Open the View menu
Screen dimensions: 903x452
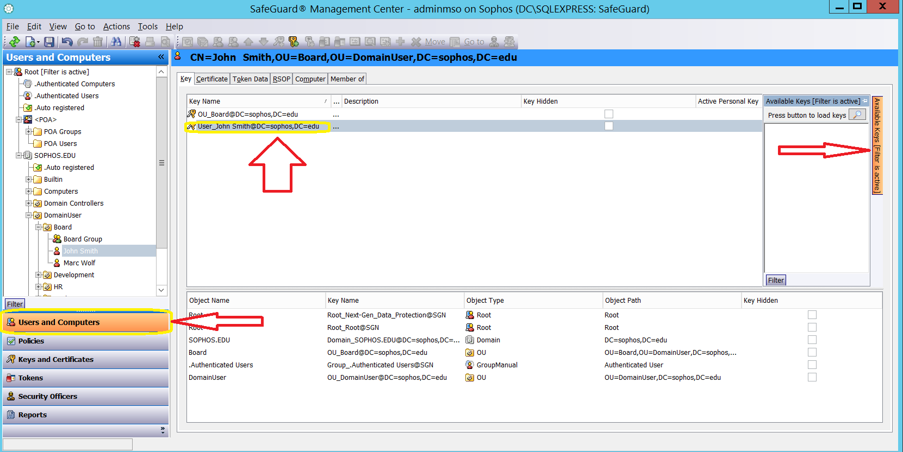click(x=58, y=26)
